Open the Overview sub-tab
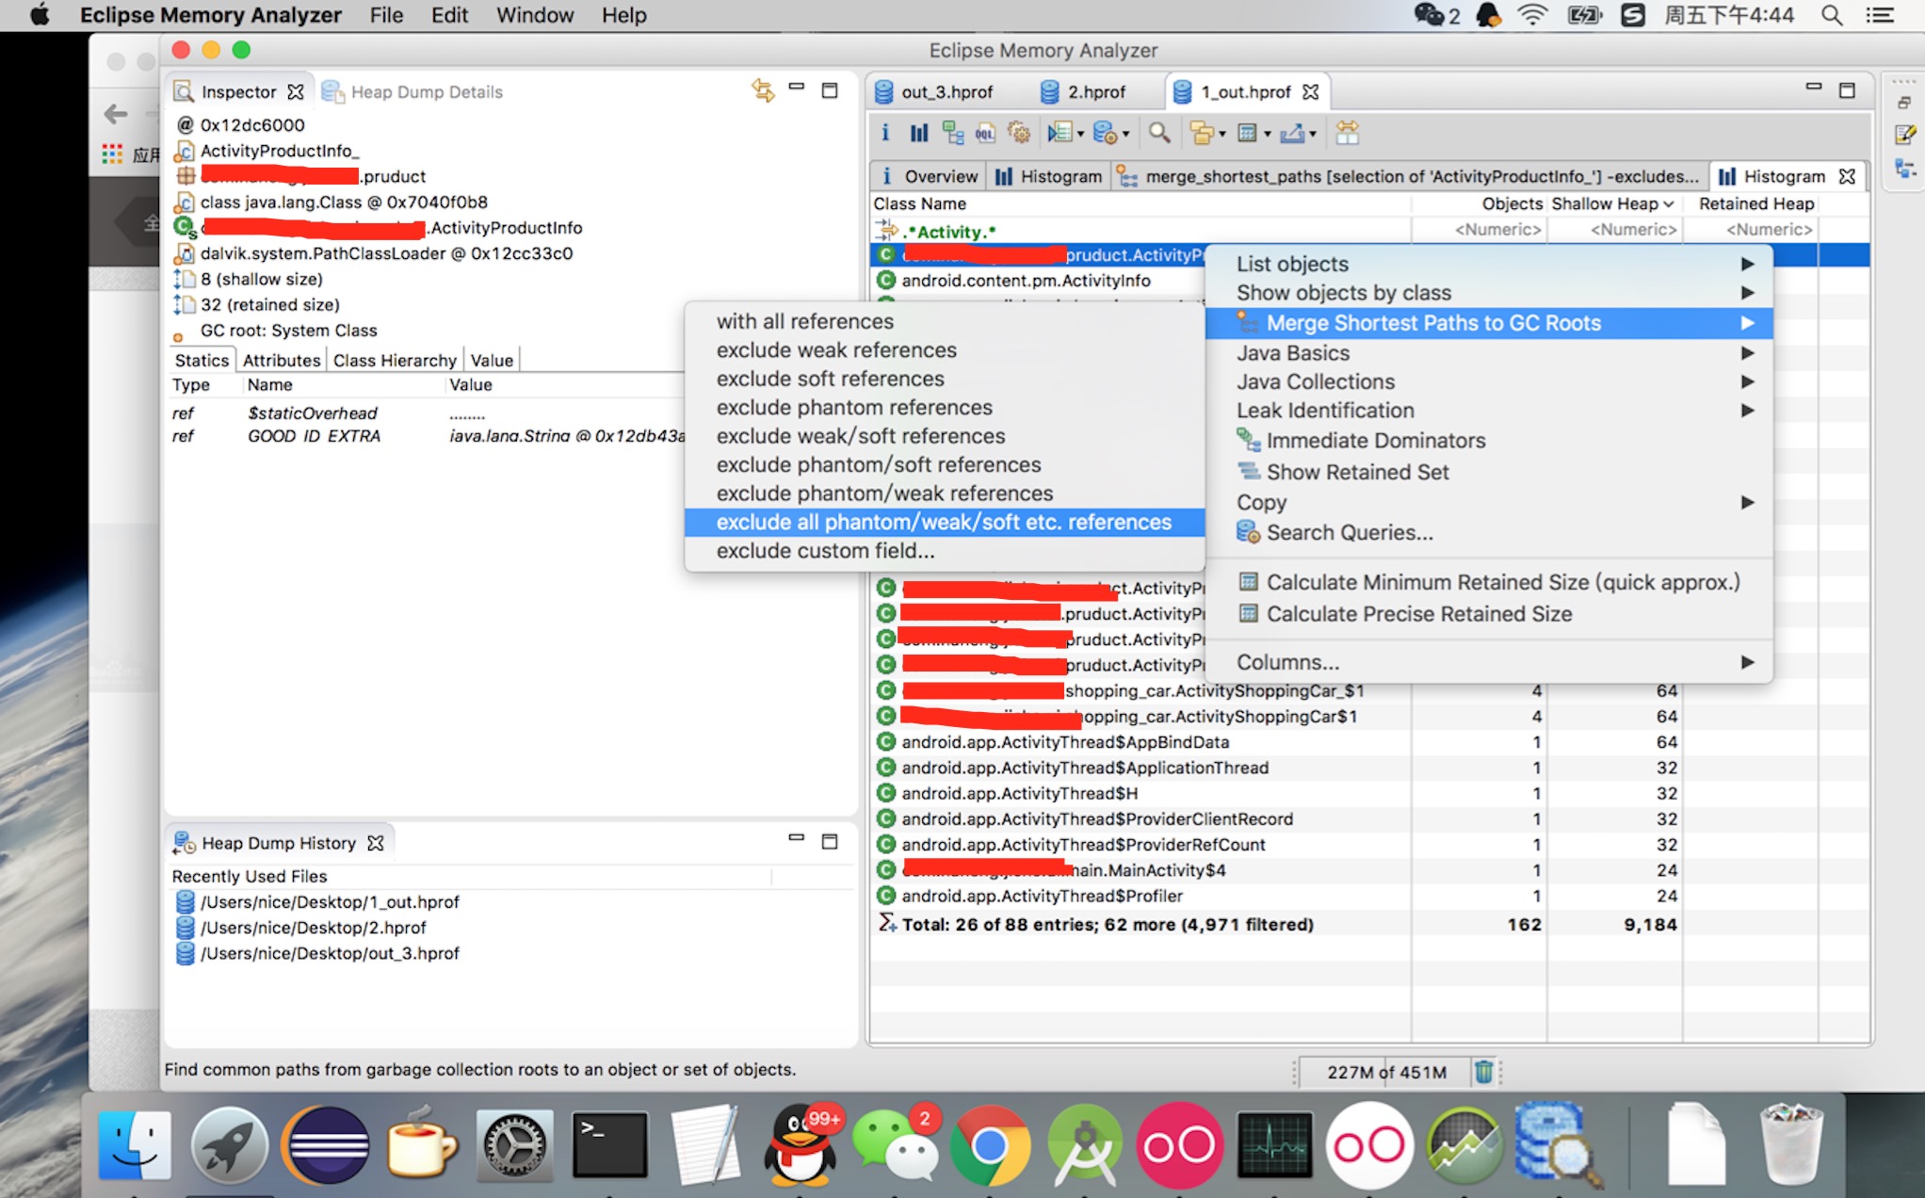Viewport: 1925px width, 1198px height. [x=929, y=176]
